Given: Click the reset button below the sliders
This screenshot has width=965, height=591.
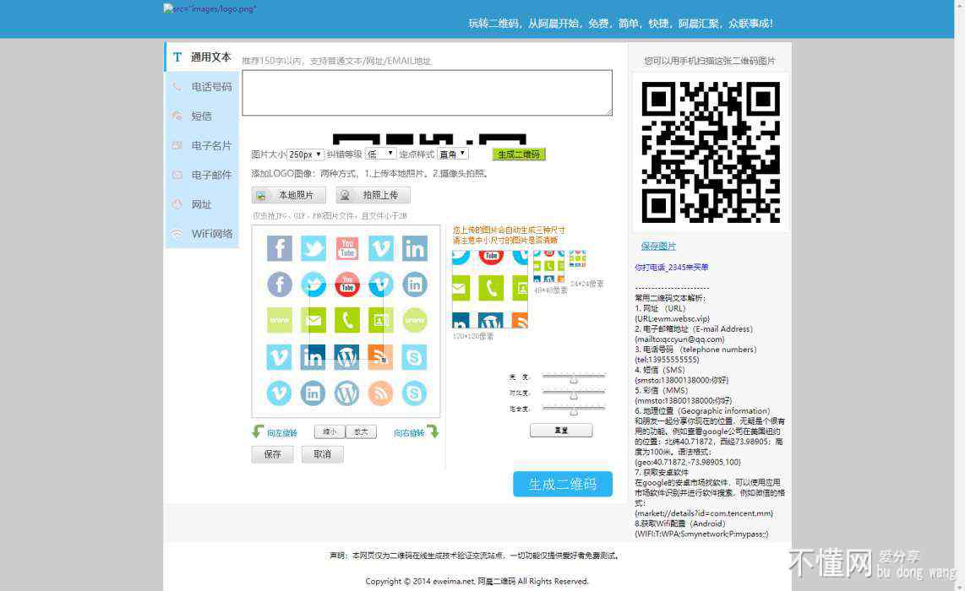Looking at the screenshot, I should [x=561, y=431].
